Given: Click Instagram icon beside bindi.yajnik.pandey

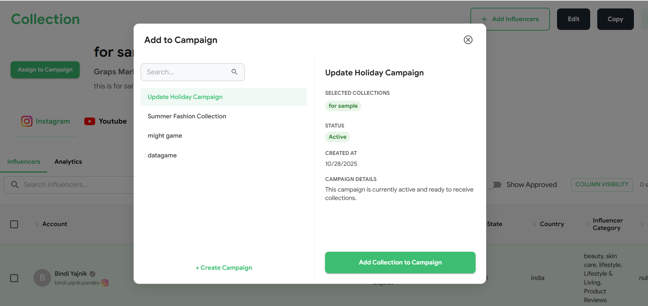Looking at the screenshot, I should click(x=105, y=283).
